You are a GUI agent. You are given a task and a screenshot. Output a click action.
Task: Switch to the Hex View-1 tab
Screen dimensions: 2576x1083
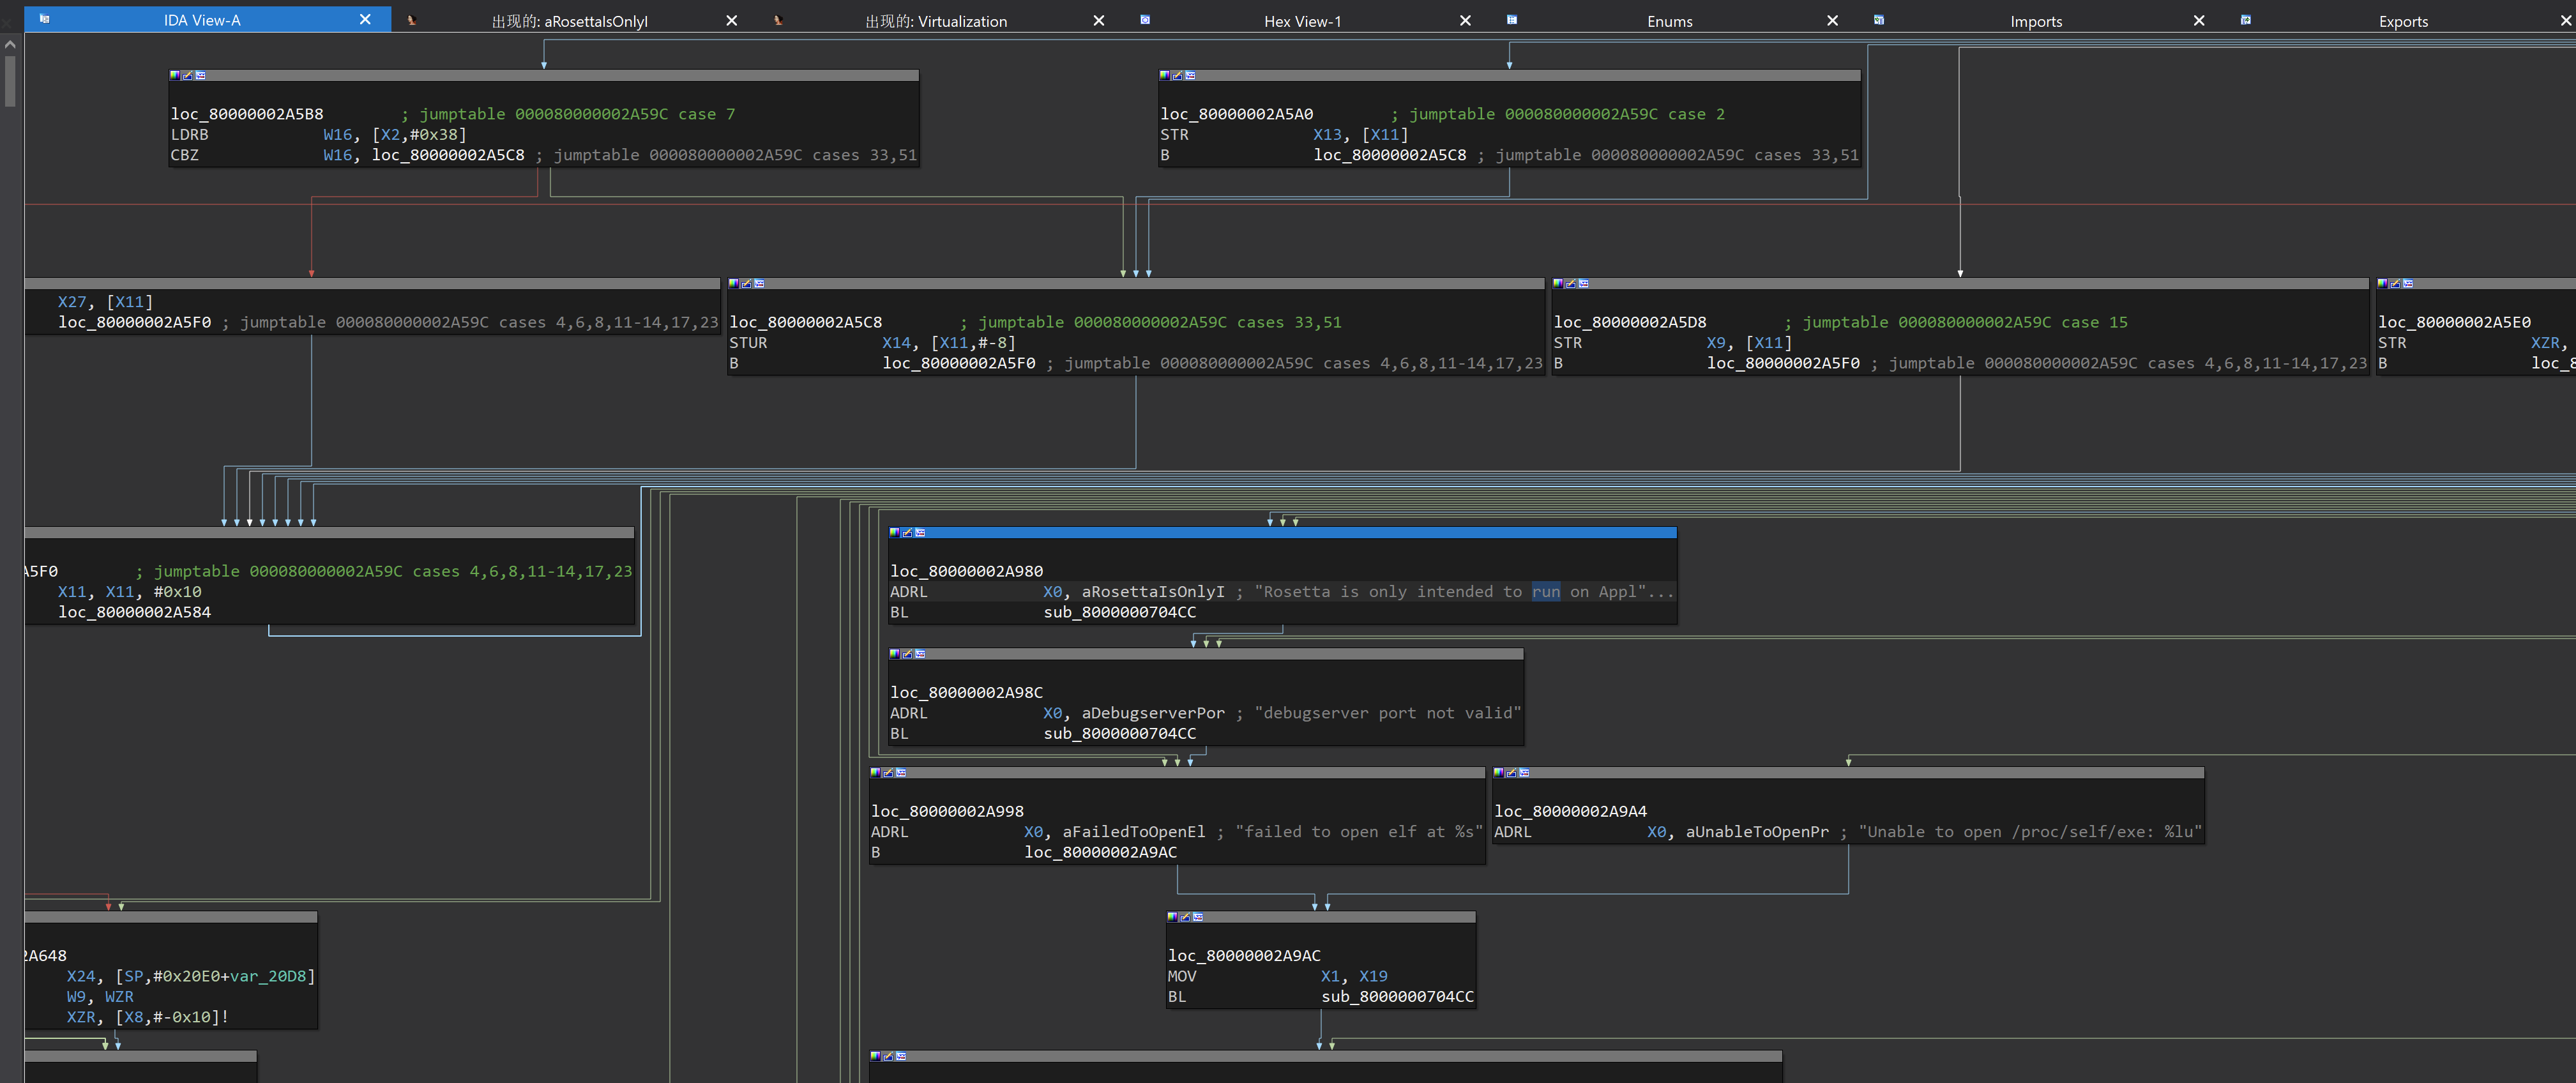(1302, 21)
